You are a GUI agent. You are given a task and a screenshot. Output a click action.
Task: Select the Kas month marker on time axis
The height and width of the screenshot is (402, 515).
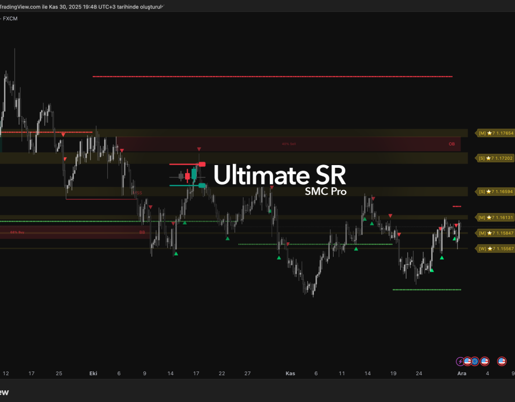(290, 373)
